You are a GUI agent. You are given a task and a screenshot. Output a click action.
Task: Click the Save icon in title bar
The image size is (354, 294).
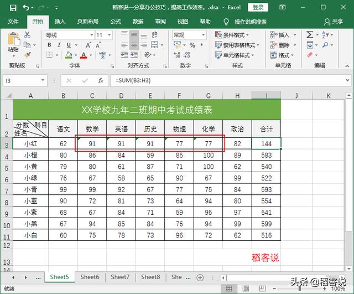pyautogui.click(x=13, y=8)
